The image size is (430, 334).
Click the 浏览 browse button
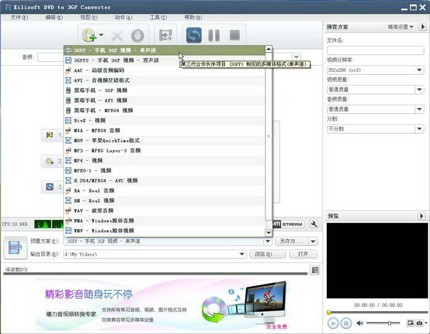(267, 254)
